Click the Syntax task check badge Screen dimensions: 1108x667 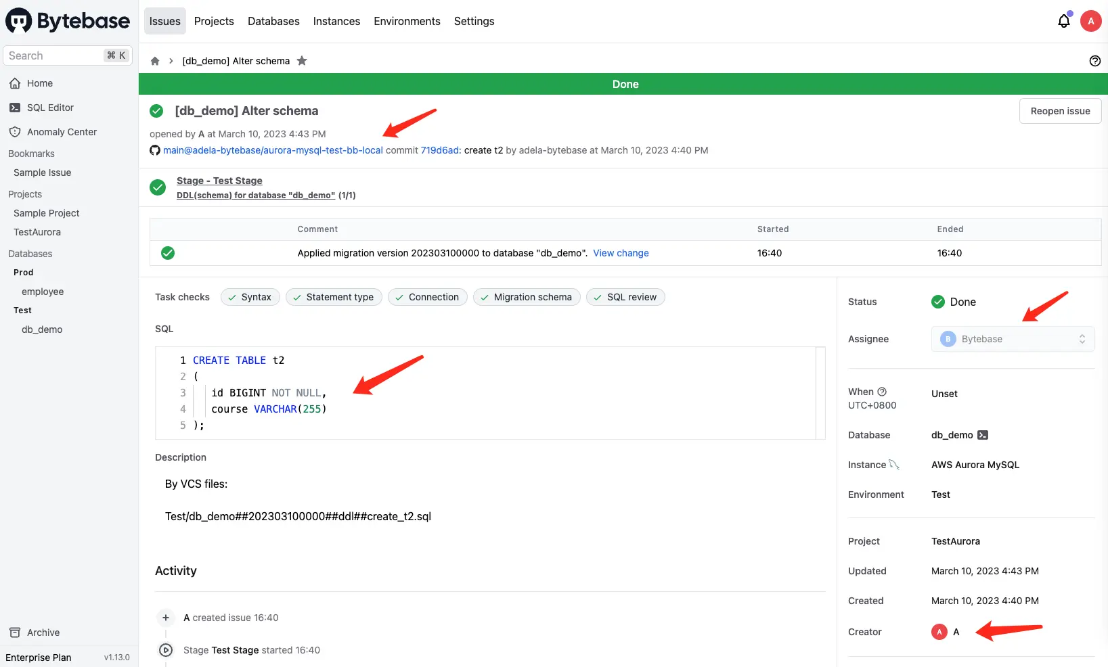pos(250,297)
